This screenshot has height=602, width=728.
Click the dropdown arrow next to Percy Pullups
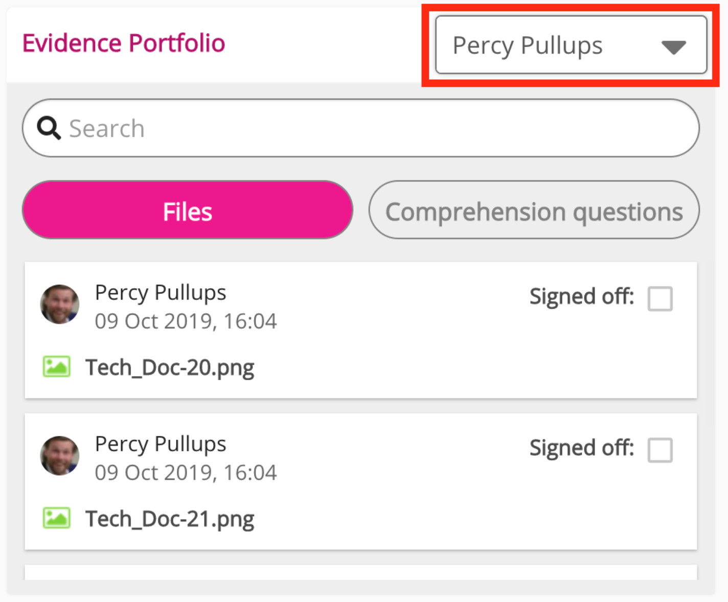(673, 47)
